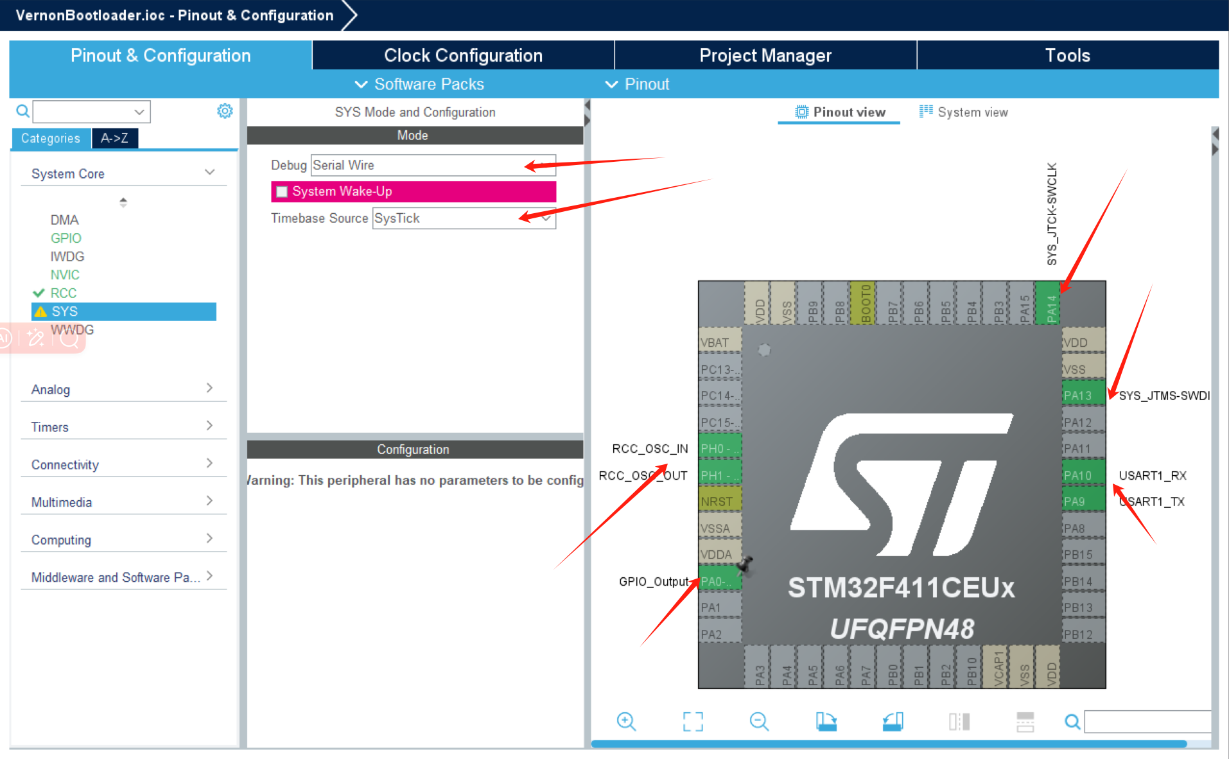Image resolution: width=1229 pixels, height=759 pixels.
Task: Click the category search magnifier icon
Action: click(22, 111)
